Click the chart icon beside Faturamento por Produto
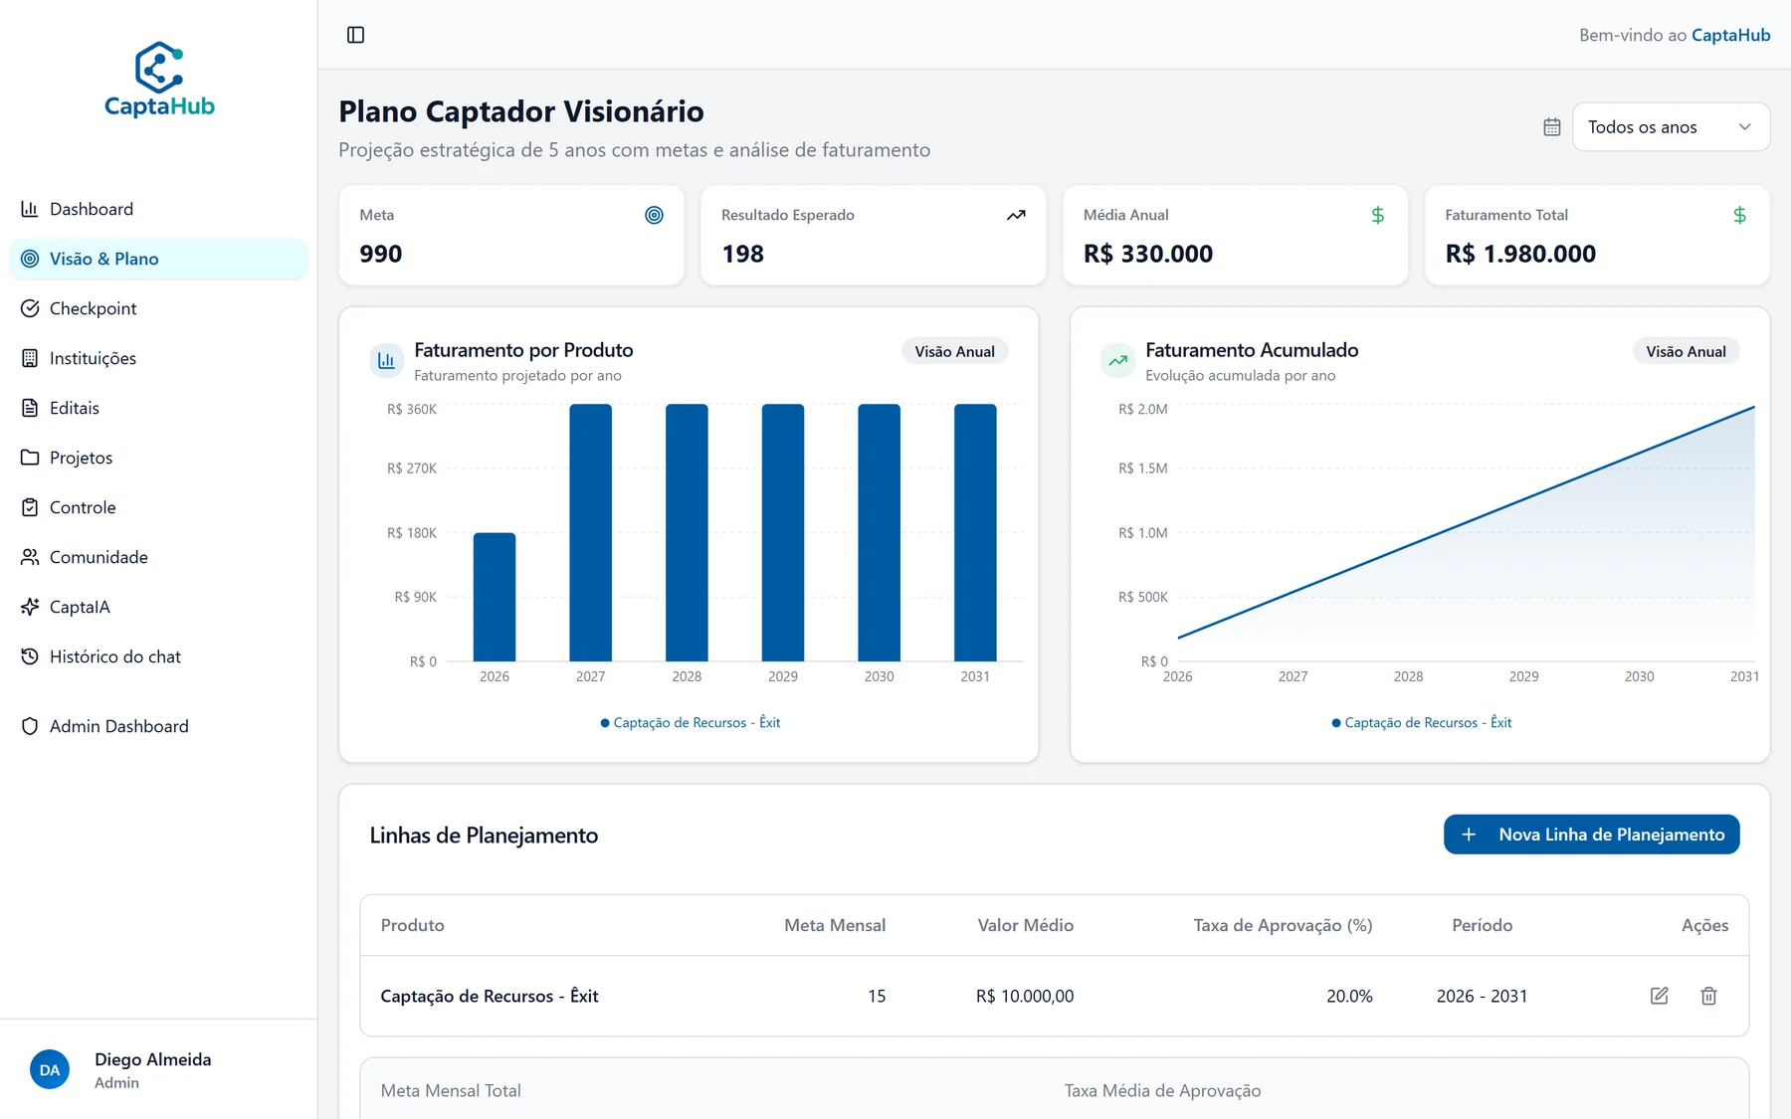Image resolution: width=1791 pixels, height=1119 pixels. (x=386, y=360)
